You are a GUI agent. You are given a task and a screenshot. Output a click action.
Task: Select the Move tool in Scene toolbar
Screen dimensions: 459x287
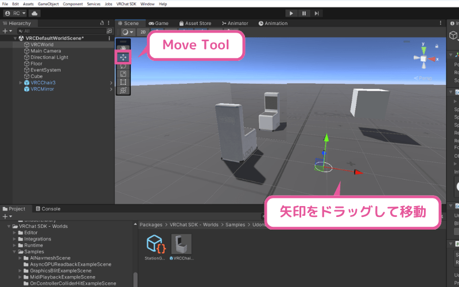click(123, 57)
